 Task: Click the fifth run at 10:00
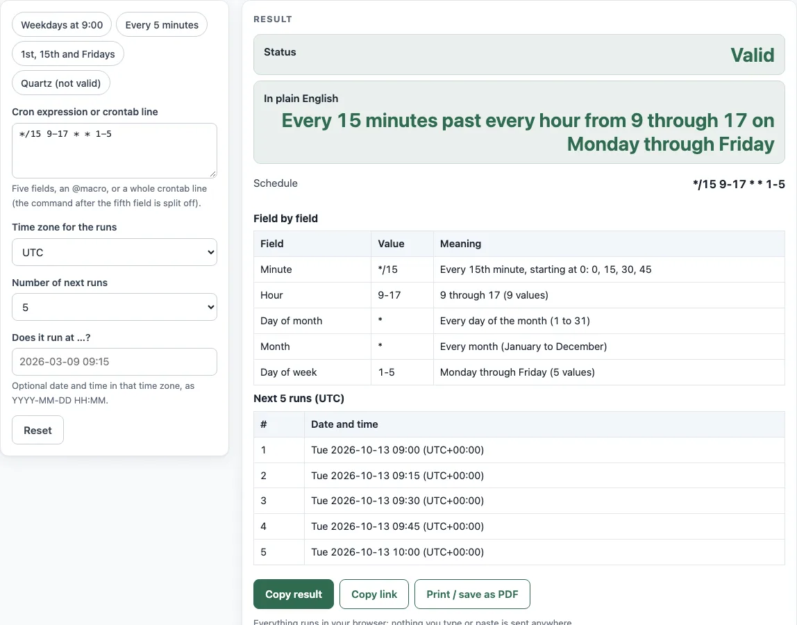click(x=398, y=552)
